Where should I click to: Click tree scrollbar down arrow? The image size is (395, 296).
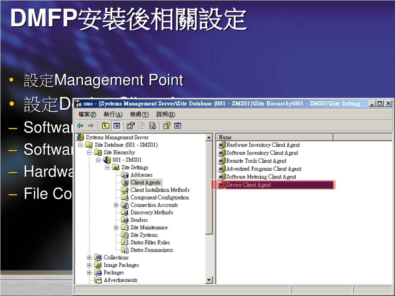(209, 280)
